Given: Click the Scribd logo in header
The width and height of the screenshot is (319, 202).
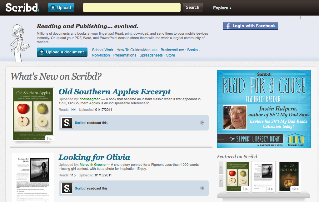Looking at the screenshot, I should tap(22, 7).
